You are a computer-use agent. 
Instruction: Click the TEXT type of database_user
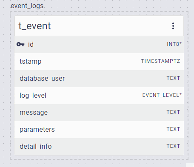(173, 78)
